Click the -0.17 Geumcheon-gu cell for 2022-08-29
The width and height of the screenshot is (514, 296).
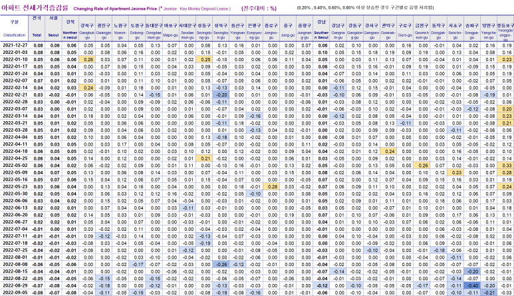pyautogui.click(x=422, y=286)
